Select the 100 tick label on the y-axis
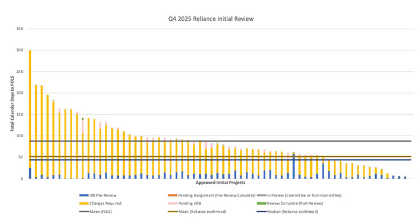The height and width of the screenshot is (224, 420). pos(20,136)
